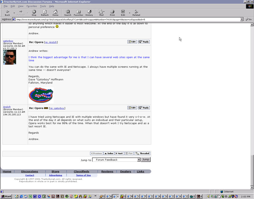The width and height of the screenshot is (254, 199).
Task: Open the Favorites menu in menu bar
Action: [x=31, y=6]
